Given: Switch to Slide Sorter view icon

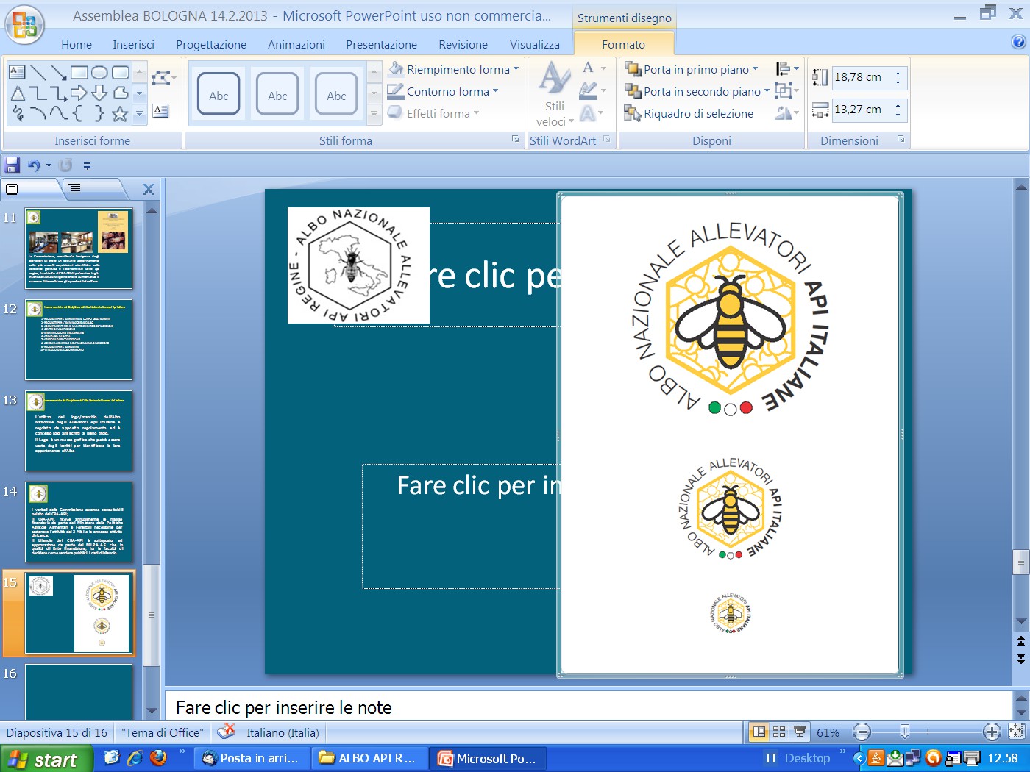Looking at the screenshot, I should 779,732.
